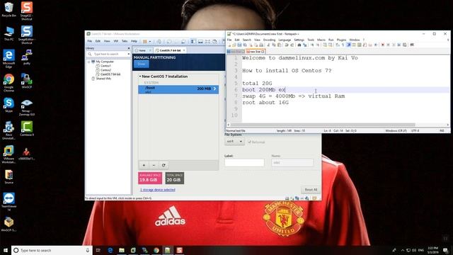Screen dimensions: 453x255
Task: Open Tabs menu in VMware Workstation
Action: tap(125, 41)
